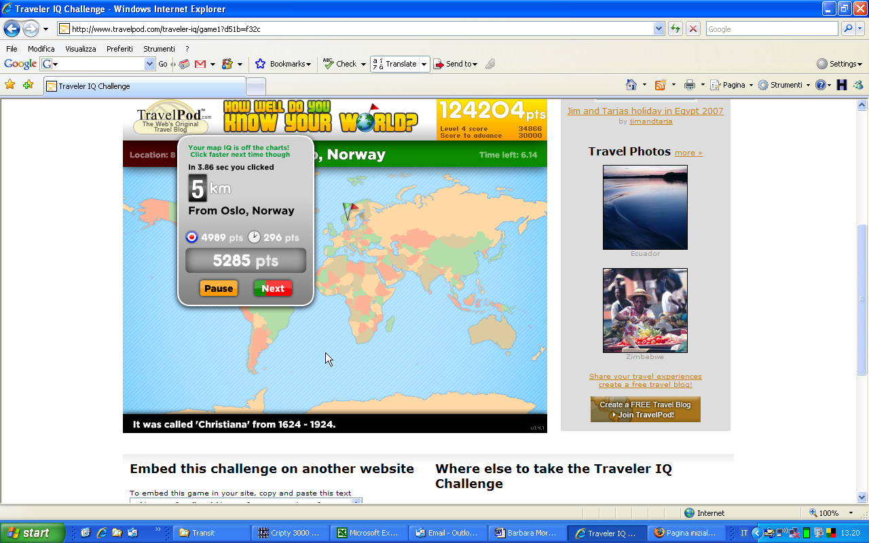Image resolution: width=869 pixels, height=543 pixels.
Task: Launch Windows Messenger icon in command bar
Action: (x=858, y=85)
